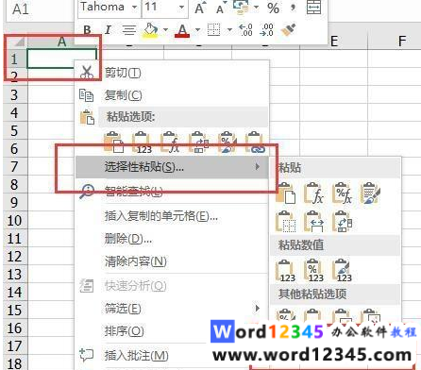Open the font color dropdown arrow

point(197,30)
